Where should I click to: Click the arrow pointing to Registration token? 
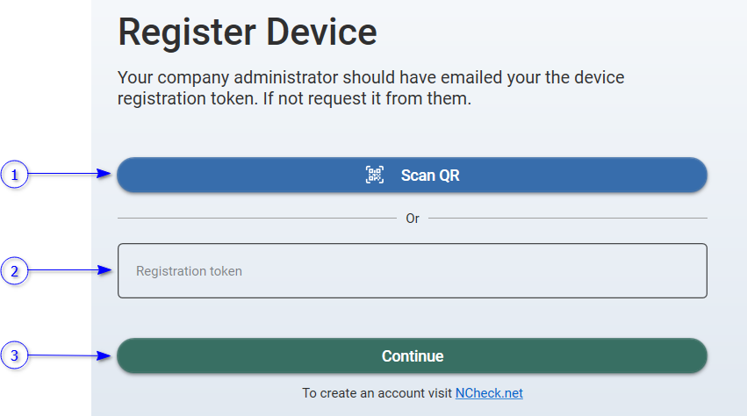coord(70,271)
